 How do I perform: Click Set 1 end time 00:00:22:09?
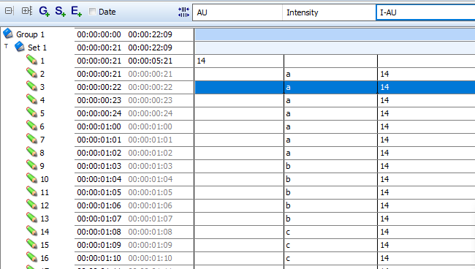[x=151, y=48]
